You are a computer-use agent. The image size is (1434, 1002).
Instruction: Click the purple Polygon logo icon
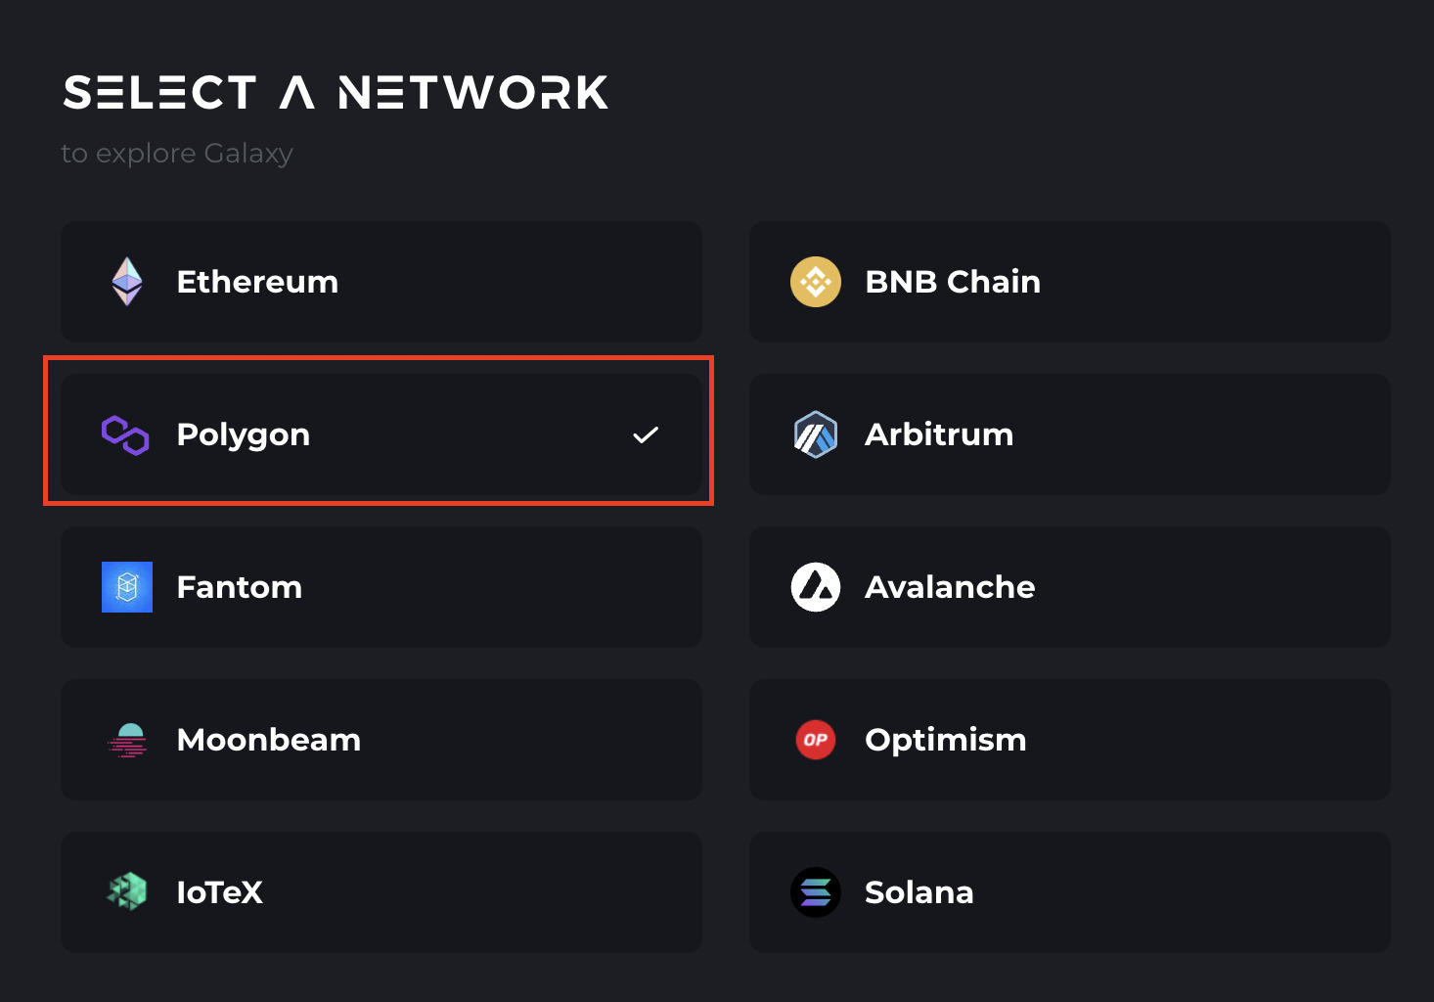[x=126, y=434]
